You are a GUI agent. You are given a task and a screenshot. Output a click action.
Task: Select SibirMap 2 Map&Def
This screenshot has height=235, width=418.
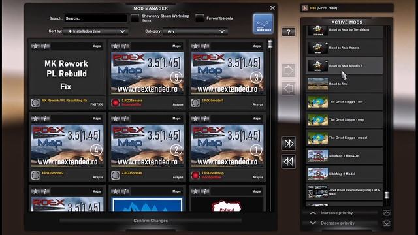coord(344,156)
